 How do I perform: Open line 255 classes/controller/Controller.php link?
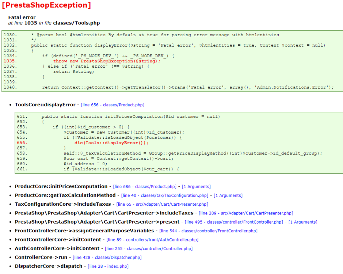click(x=149, y=249)
